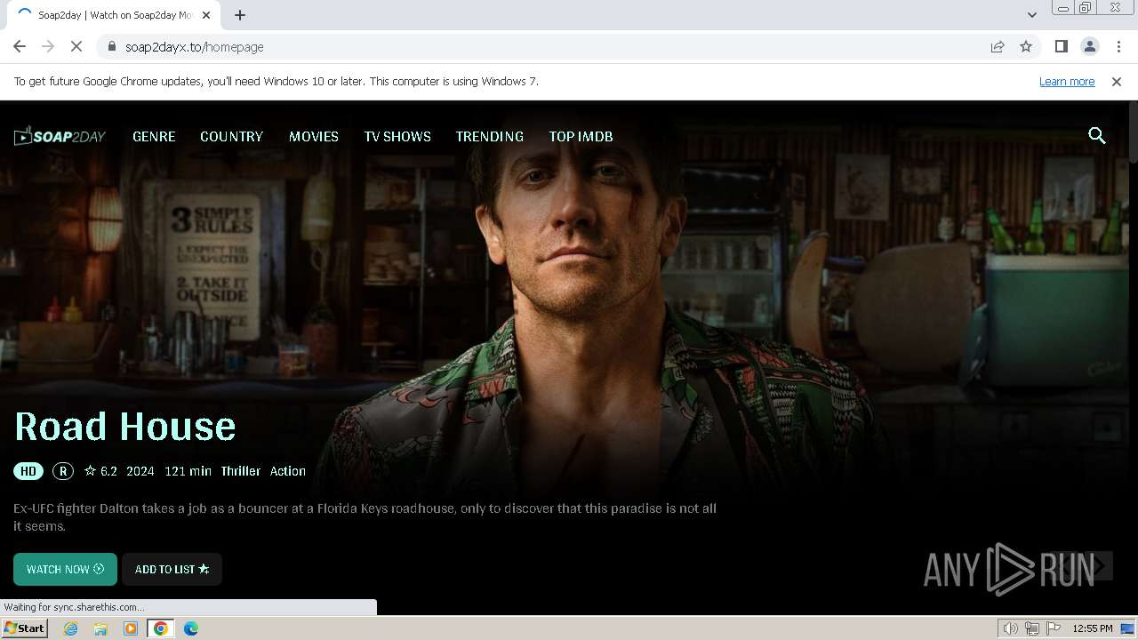Open the COUNTRY menu
The image size is (1138, 640).
coord(231,136)
